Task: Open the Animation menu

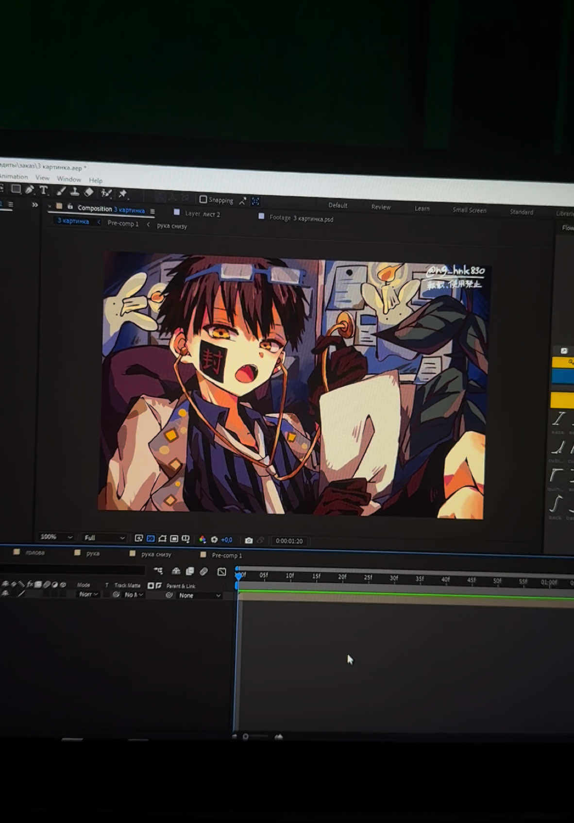Action: 14,177
